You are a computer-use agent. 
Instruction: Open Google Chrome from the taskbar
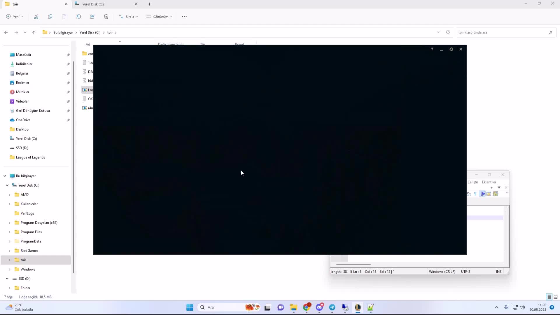(x=307, y=307)
